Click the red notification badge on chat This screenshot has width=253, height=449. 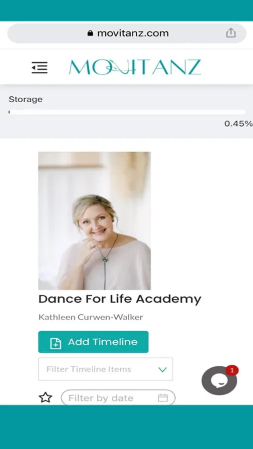232,370
